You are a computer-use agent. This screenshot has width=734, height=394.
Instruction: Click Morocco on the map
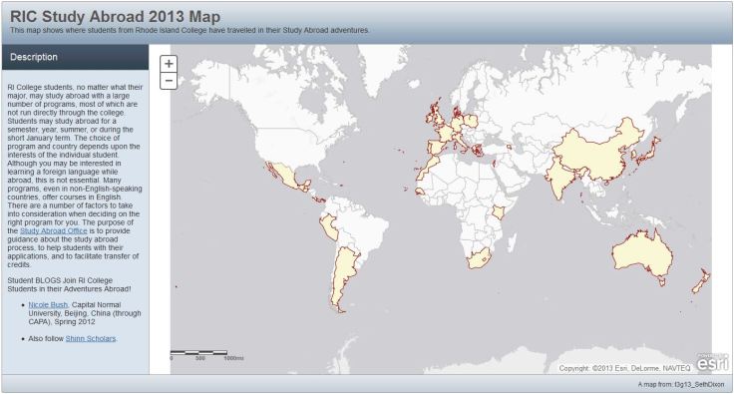428,168
